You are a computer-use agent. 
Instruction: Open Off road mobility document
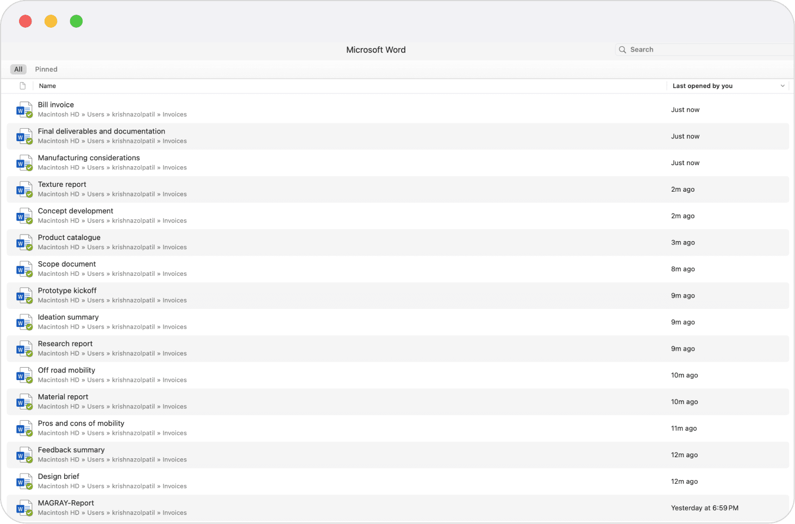pyautogui.click(x=398, y=376)
